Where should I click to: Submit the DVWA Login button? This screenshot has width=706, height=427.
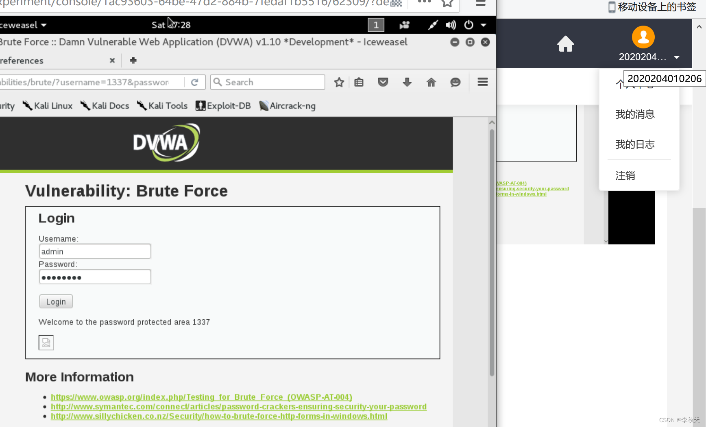[56, 302]
